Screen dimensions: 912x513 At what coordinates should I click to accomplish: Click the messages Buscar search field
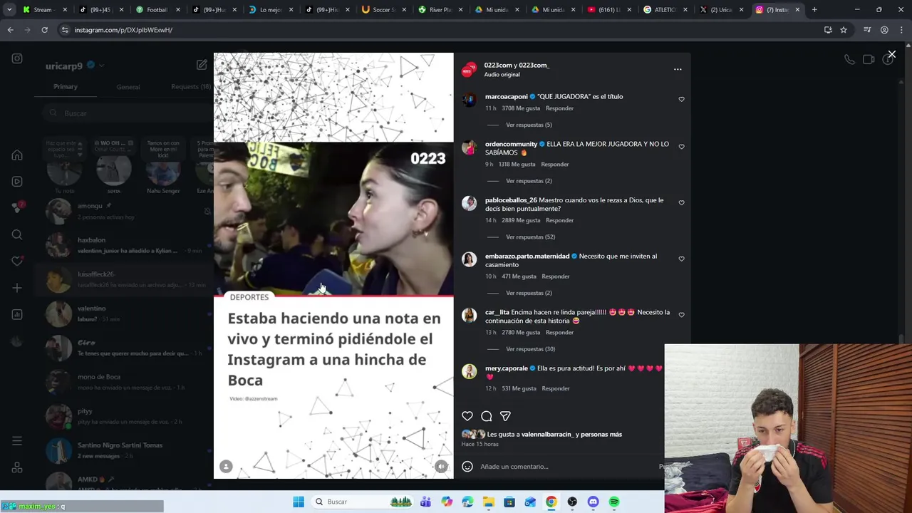128,113
